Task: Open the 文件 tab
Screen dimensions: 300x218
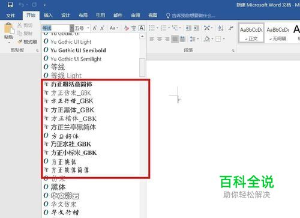Action: click(x=10, y=16)
